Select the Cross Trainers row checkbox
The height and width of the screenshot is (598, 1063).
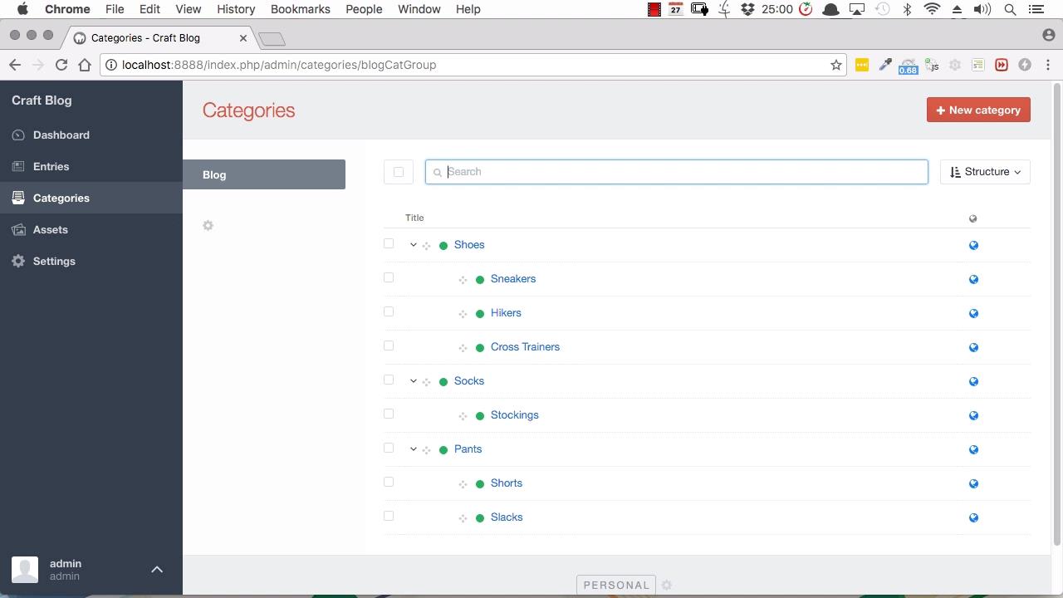[x=389, y=346]
